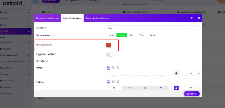This screenshot has width=225, height=108.
Task: Click 'Module Position Main Top 2' block
Action: (135, 12)
